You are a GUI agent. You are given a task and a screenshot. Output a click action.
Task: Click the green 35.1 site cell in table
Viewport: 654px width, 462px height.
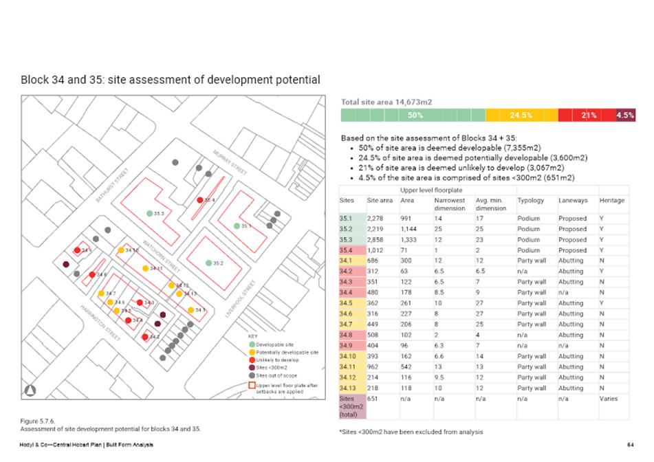352,219
